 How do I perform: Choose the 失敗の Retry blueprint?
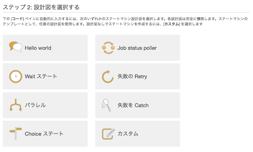pyautogui.click(x=137, y=77)
